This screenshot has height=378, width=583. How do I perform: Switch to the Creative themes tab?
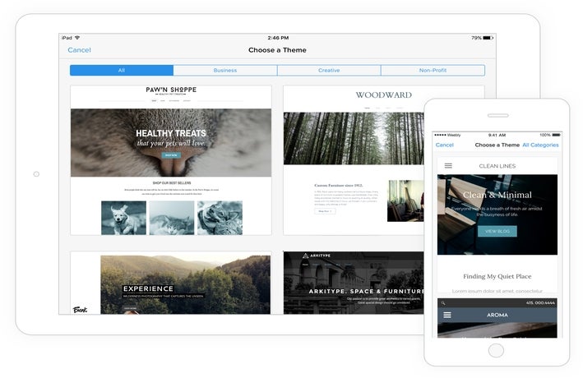click(x=329, y=71)
